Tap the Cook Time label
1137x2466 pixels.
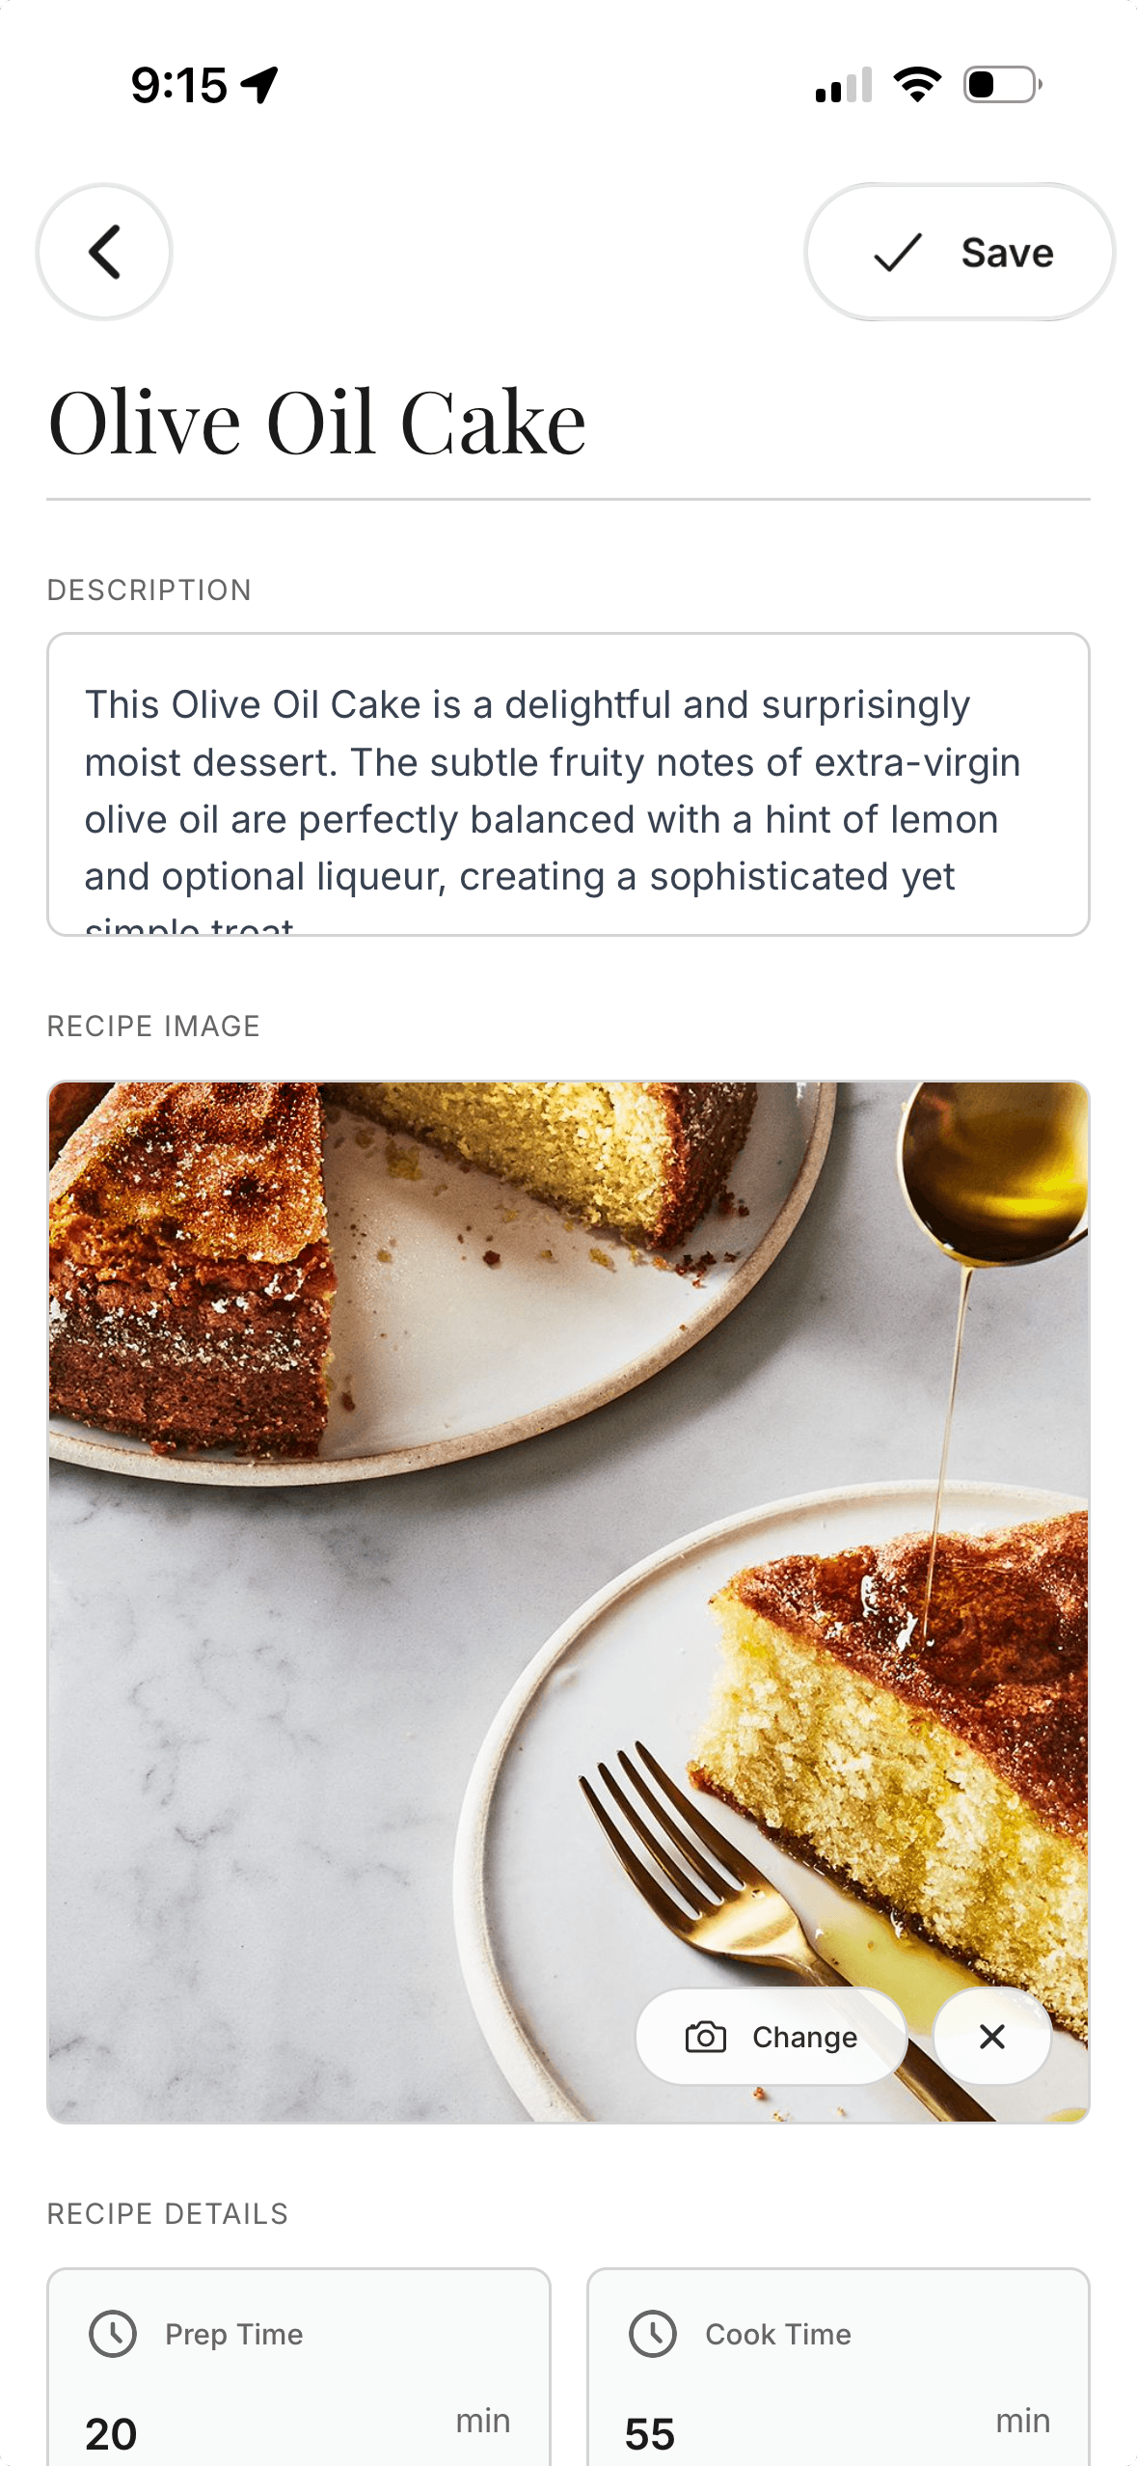(778, 2334)
